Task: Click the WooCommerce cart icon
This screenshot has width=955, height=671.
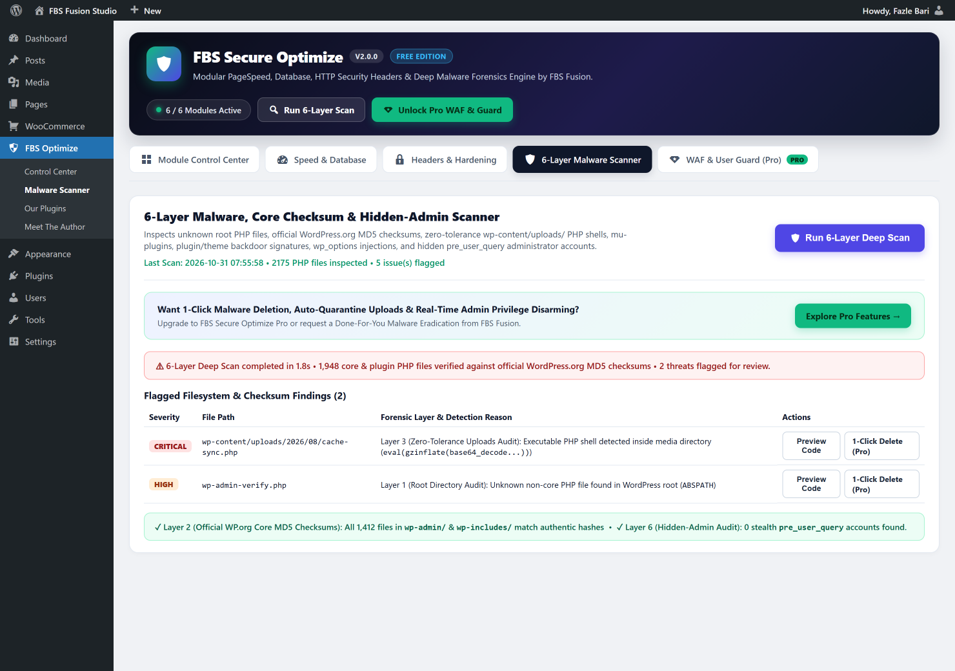Action: (14, 126)
